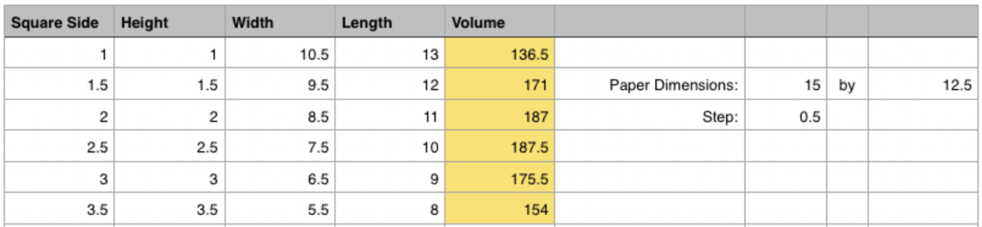The image size is (982, 227).
Task: Click the Width column header
Action: point(280,22)
